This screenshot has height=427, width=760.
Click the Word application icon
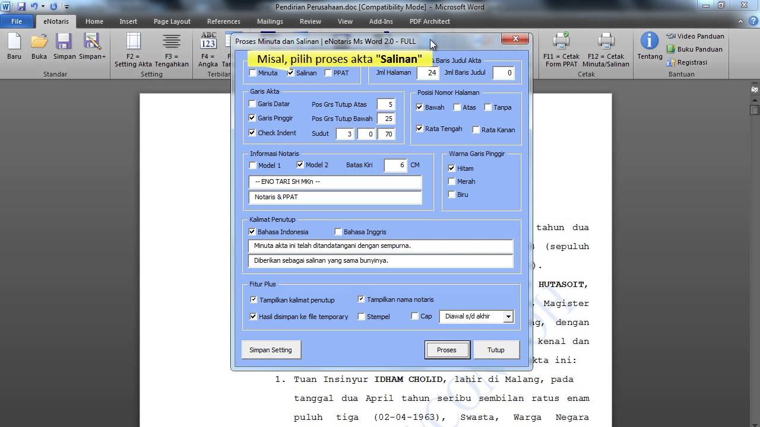[6, 7]
